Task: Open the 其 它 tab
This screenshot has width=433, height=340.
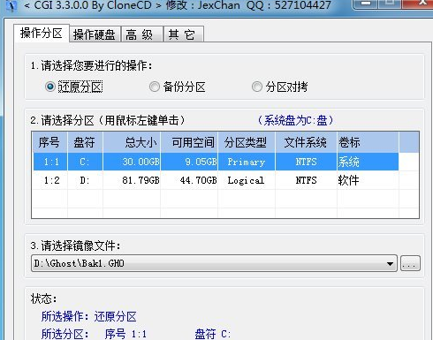Action: [183, 34]
